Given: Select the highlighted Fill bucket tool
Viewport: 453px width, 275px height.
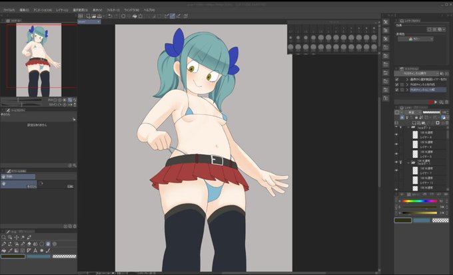Looking at the screenshot, I should (48, 244).
